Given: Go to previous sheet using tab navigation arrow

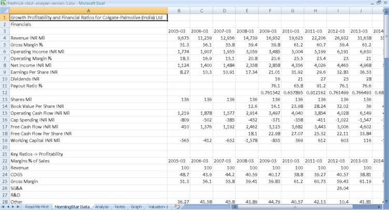Looking at the screenshot, I should [x=8, y=207].
